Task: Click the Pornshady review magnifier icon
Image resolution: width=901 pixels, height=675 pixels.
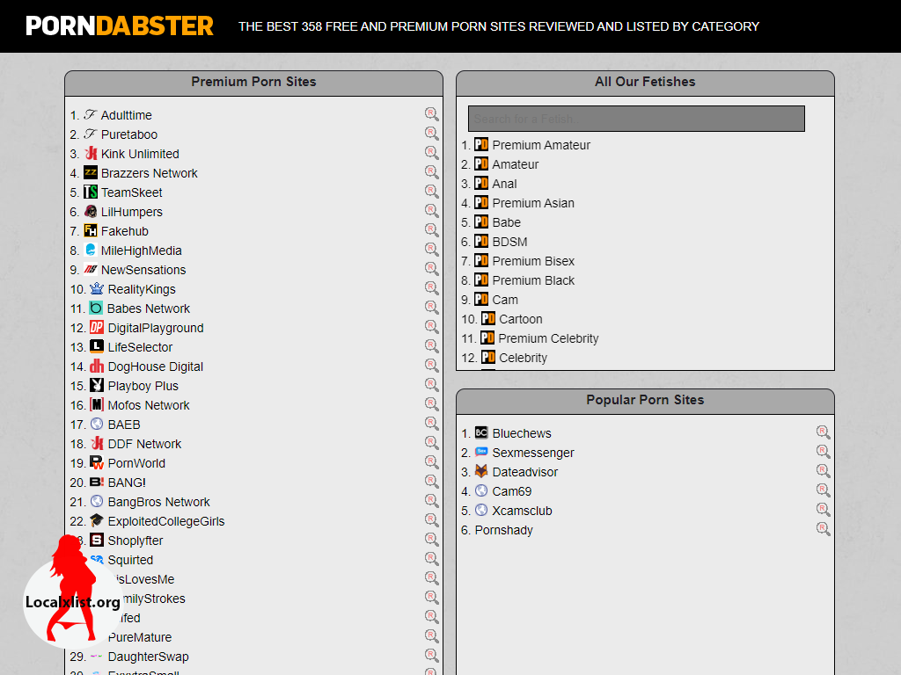Action: click(824, 529)
